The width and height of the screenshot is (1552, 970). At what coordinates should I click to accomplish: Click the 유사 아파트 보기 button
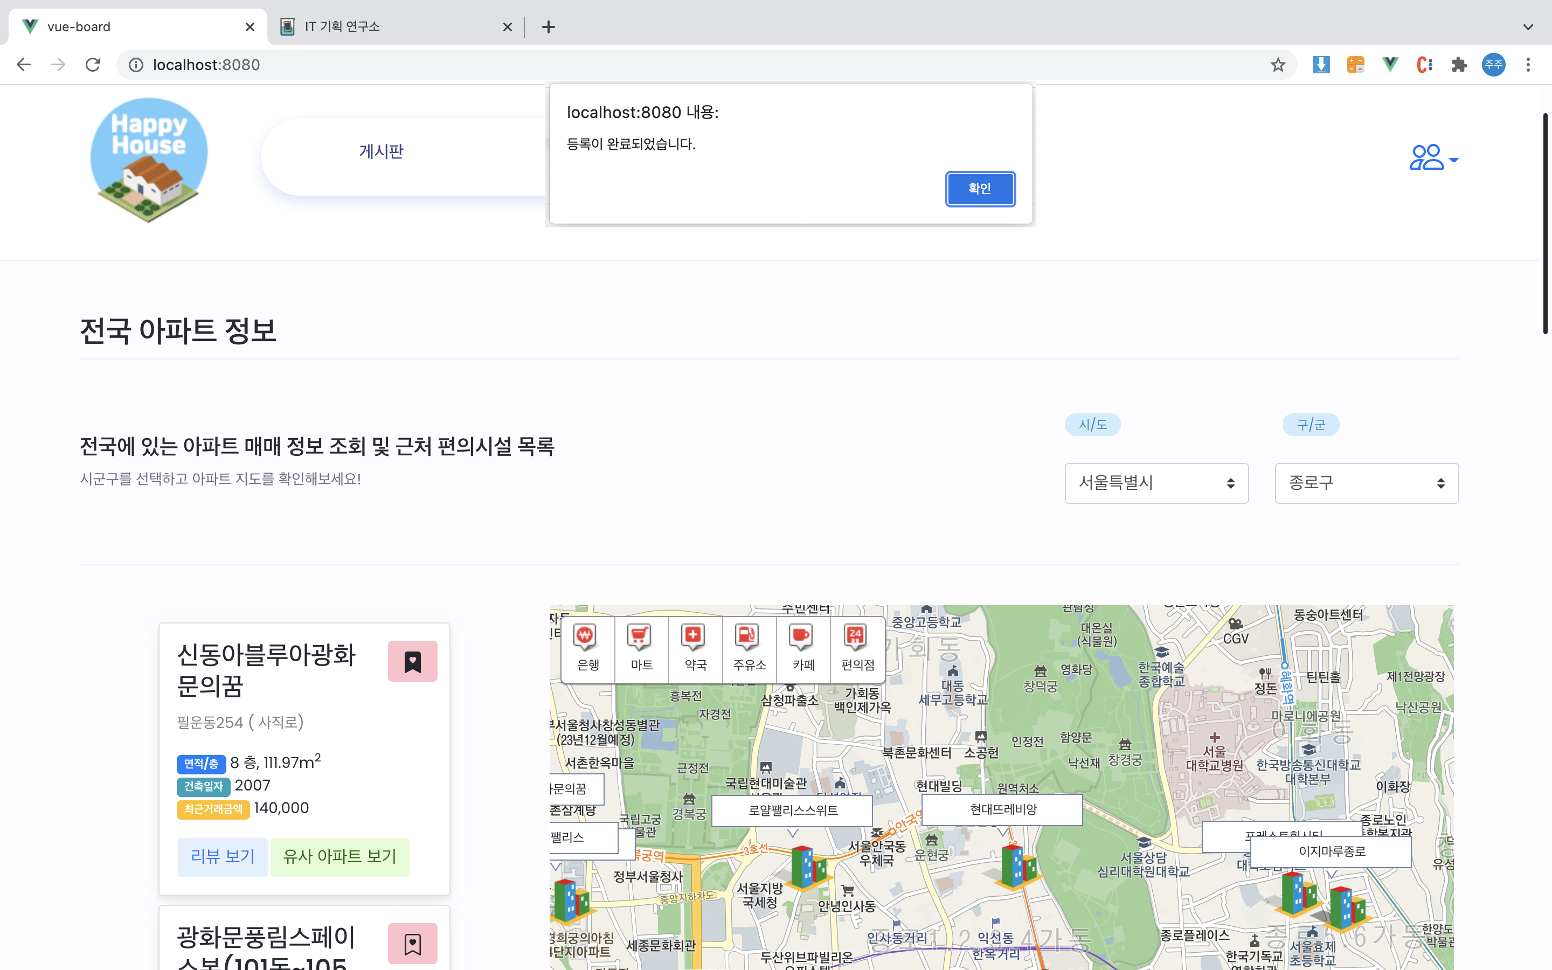click(x=340, y=856)
